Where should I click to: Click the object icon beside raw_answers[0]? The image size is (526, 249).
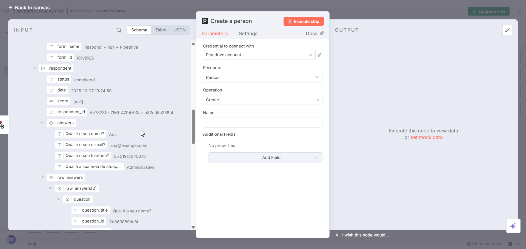(x=59, y=188)
